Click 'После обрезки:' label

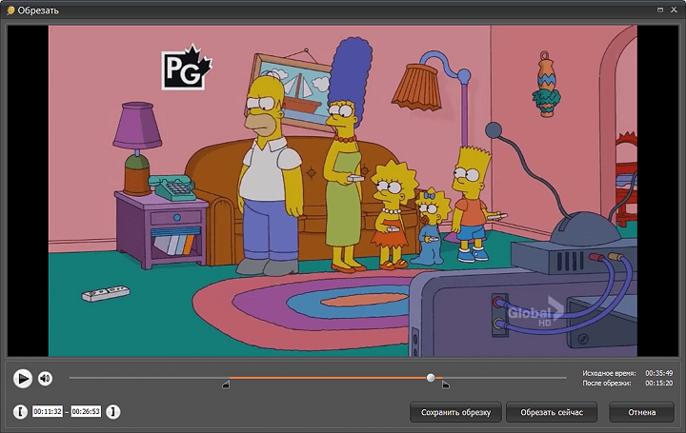[607, 384]
